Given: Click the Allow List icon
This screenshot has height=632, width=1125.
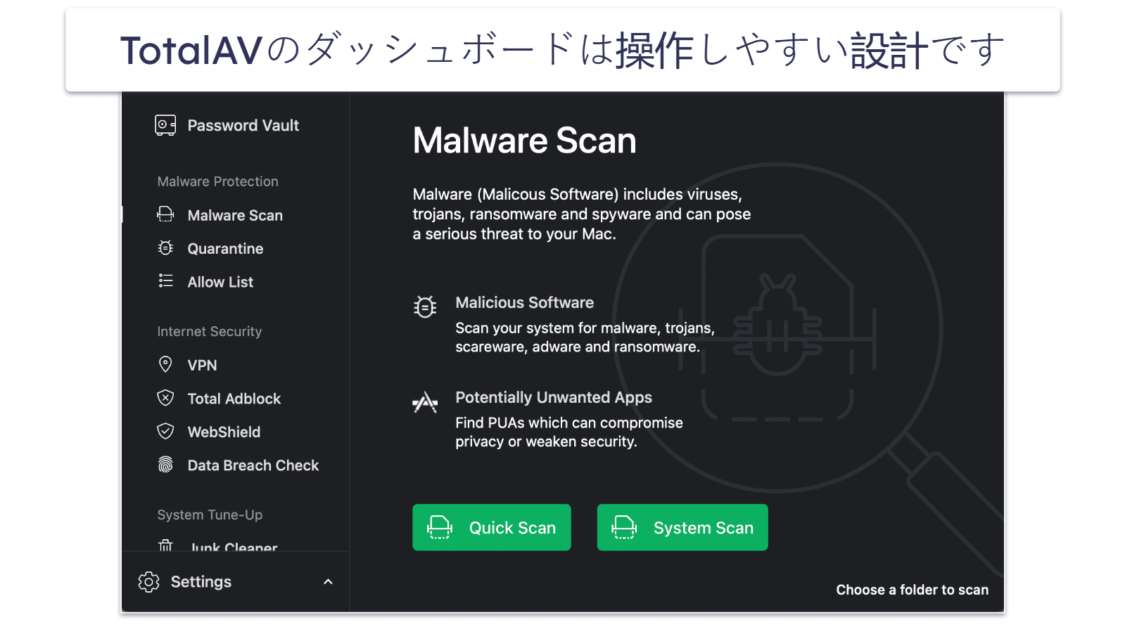Looking at the screenshot, I should [x=165, y=281].
